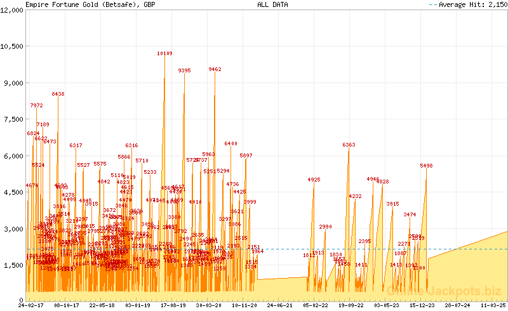Select the 17-08-19 date on x-axis
Image resolution: width=508 pixels, height=311 pixels.
(x=171, y=305)
